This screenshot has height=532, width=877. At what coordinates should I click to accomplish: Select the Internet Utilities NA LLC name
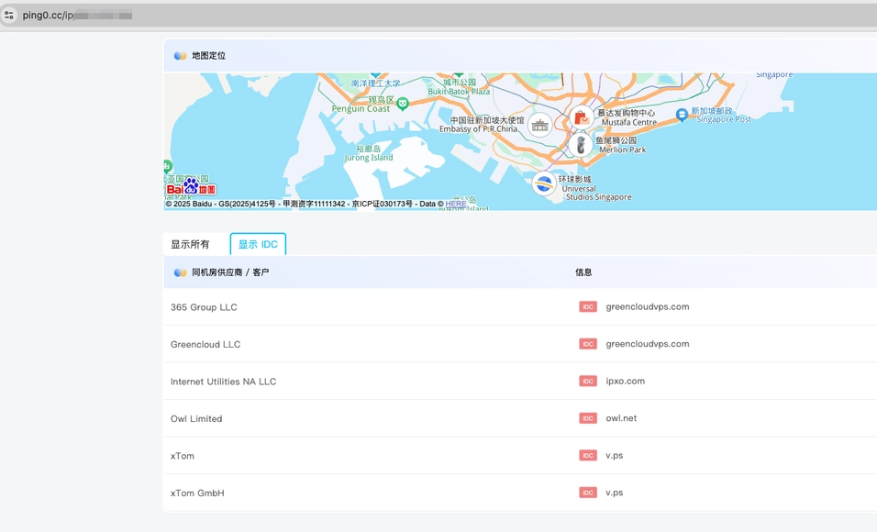(x=223, y=382)
